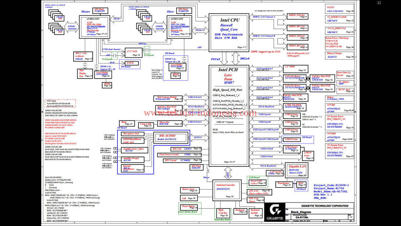Screen dimensions: 401x226
Task: Click Project_Code:R13008-1 text
Action: point(331,185)
